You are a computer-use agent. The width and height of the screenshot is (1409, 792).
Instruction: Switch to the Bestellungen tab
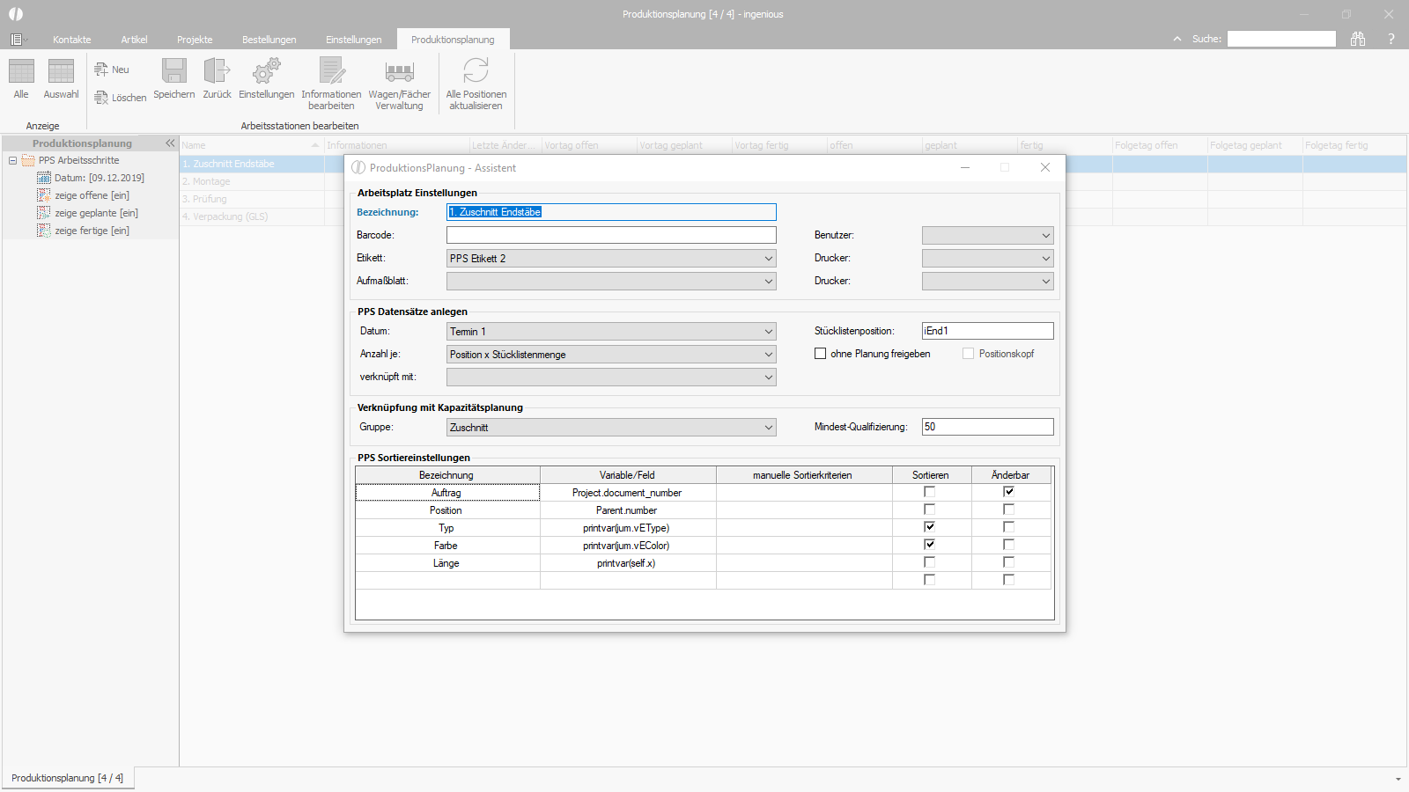[269, 40]
